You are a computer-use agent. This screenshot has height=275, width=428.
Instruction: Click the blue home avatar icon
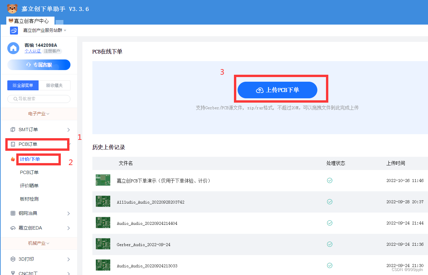pyautogui.click(x=13, y=48)
